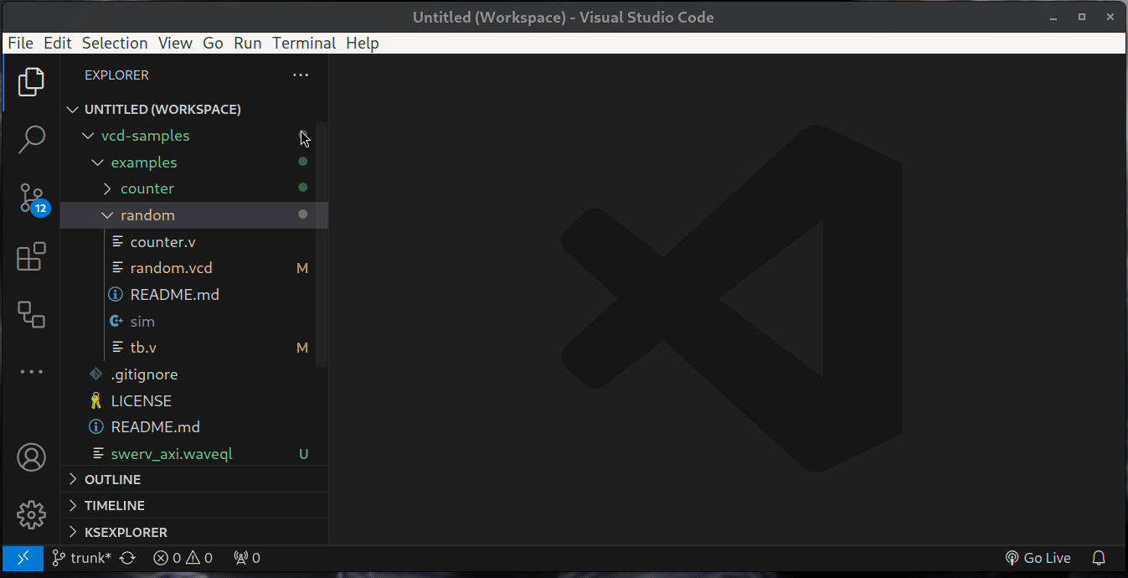The width and height of the screenshot is (1128, 578).
Task: Click the git status dot on random folder
Action: click(x=303, y=214)
